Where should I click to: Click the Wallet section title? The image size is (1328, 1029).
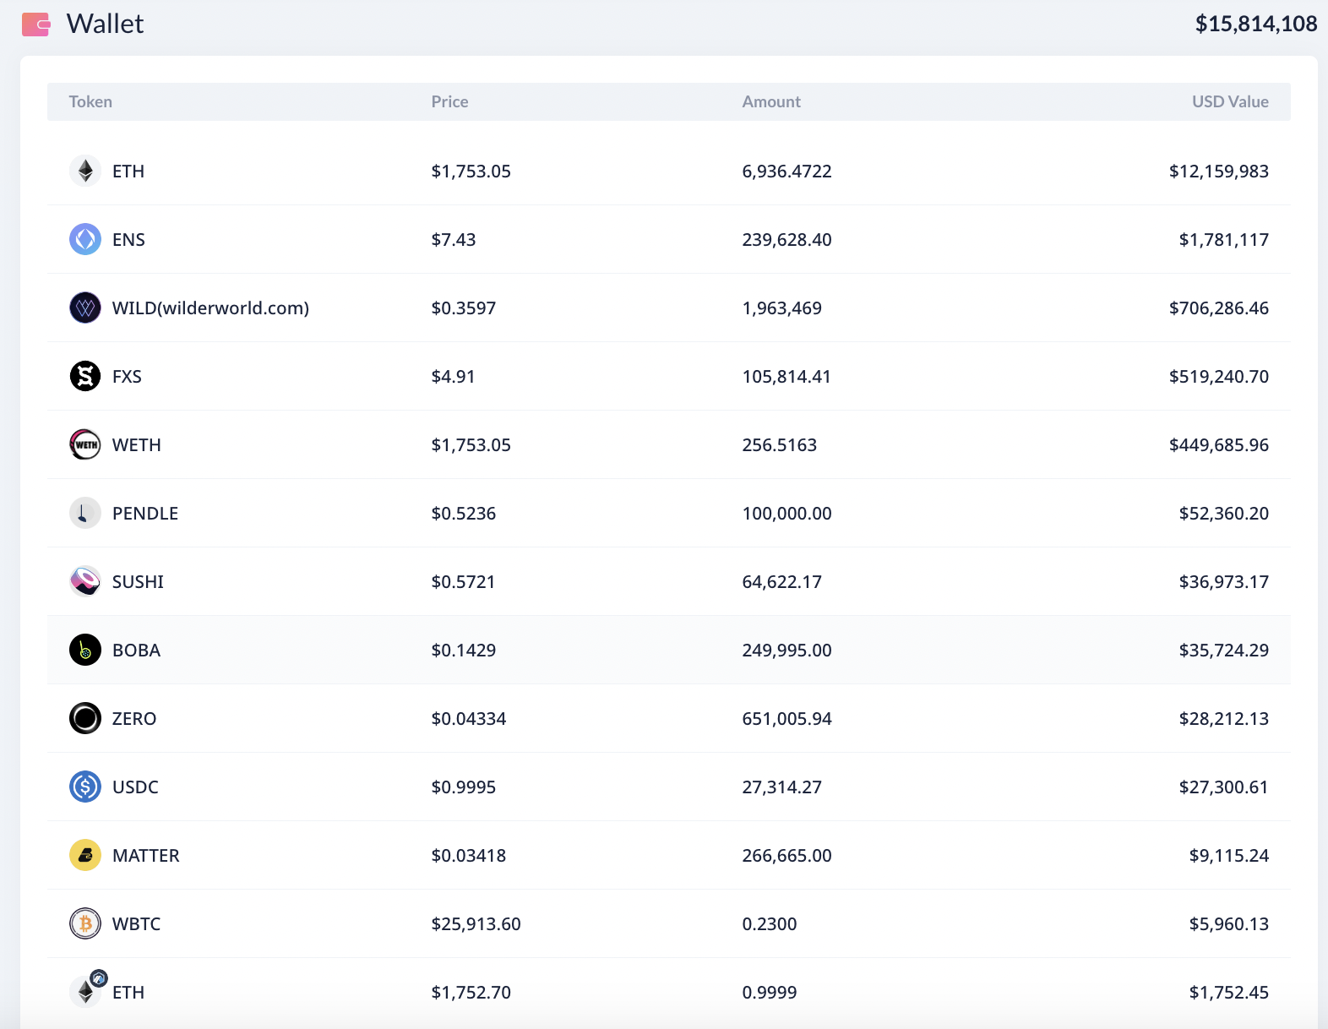[105, 24]
